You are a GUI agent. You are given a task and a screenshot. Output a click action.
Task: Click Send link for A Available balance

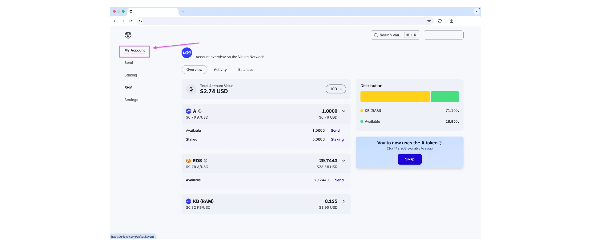335,131
